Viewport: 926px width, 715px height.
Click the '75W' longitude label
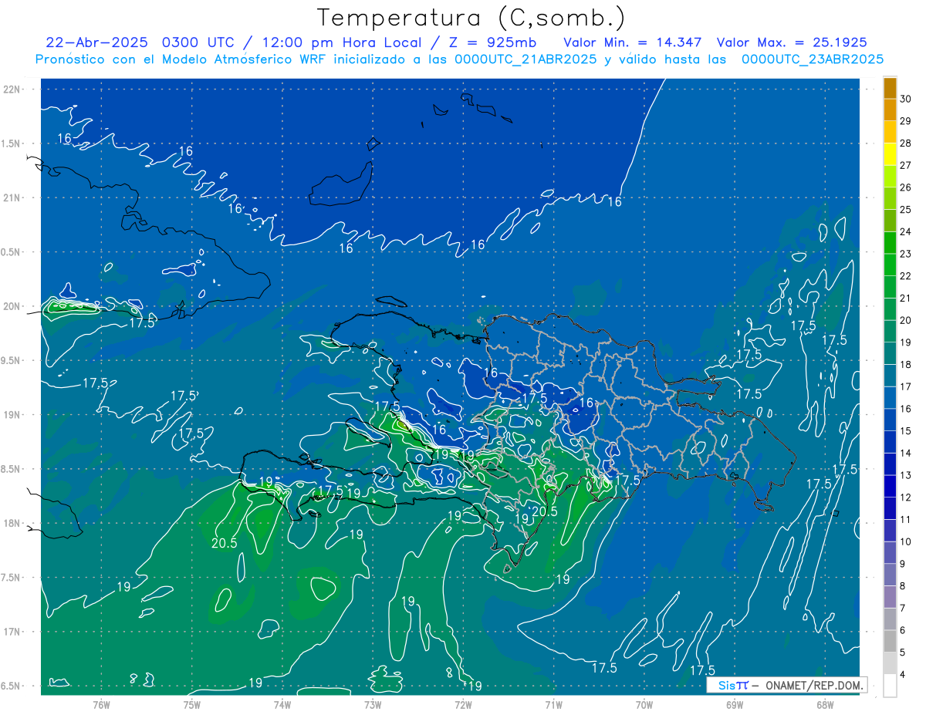click(x=191, y=705)
